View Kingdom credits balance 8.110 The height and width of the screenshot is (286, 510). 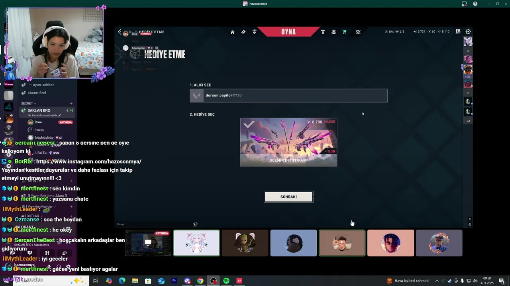pyautogui.click(x=443, y=31)
